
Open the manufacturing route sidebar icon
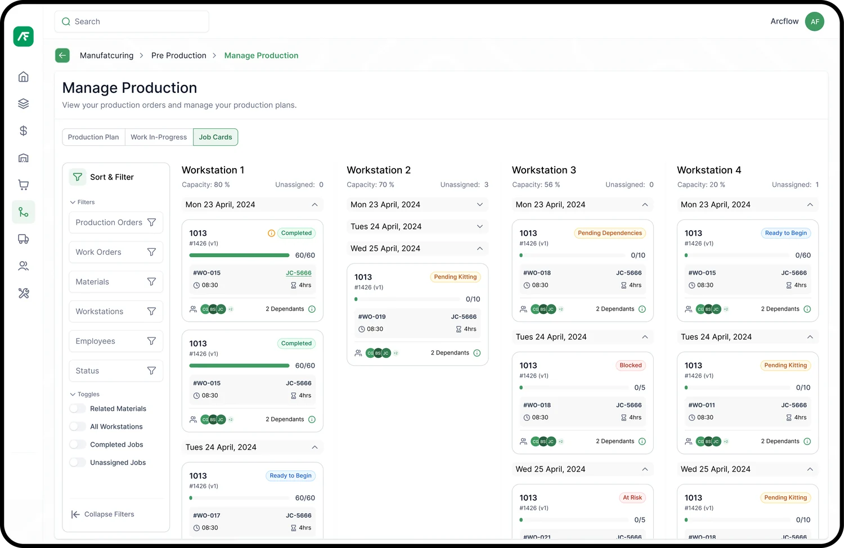[x=23, y=212]
